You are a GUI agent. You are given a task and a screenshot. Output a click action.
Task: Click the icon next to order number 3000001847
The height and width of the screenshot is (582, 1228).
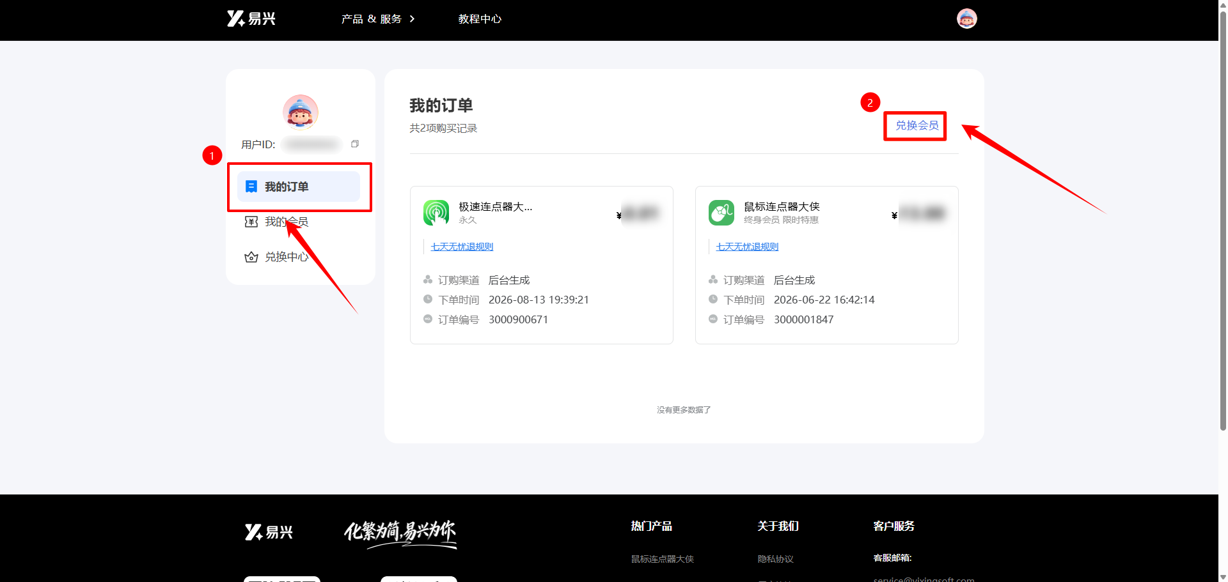[713, 319]
